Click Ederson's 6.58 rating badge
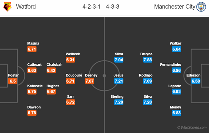The width and height of the screenshot is (209, 133). click(196, 81)
